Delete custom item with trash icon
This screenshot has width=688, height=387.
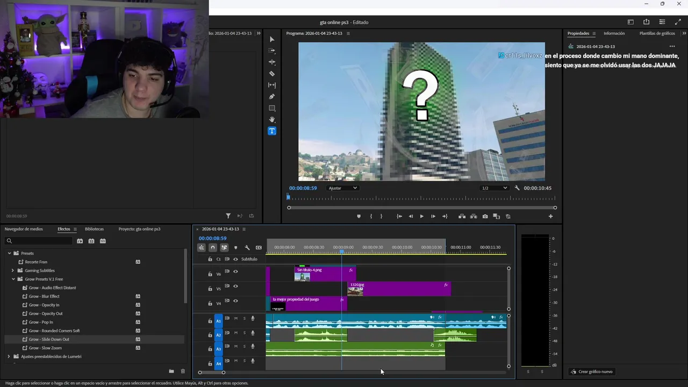pos(183,371)
